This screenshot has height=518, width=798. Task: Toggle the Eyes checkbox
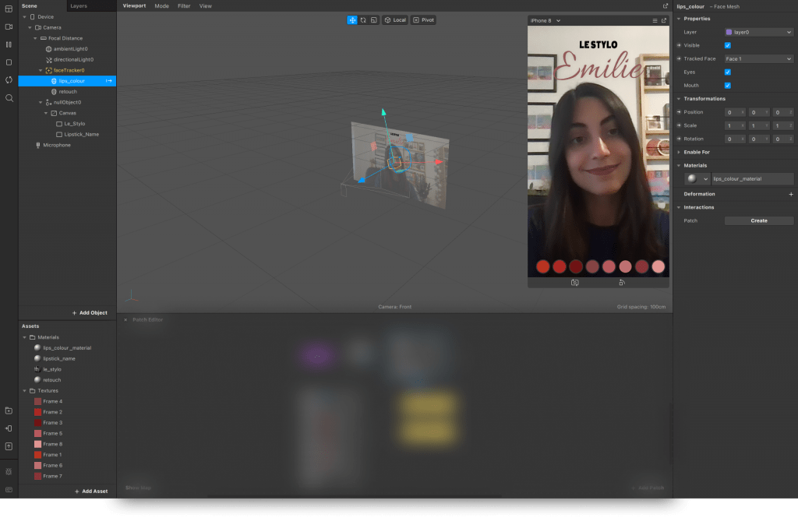pos(728,72)
